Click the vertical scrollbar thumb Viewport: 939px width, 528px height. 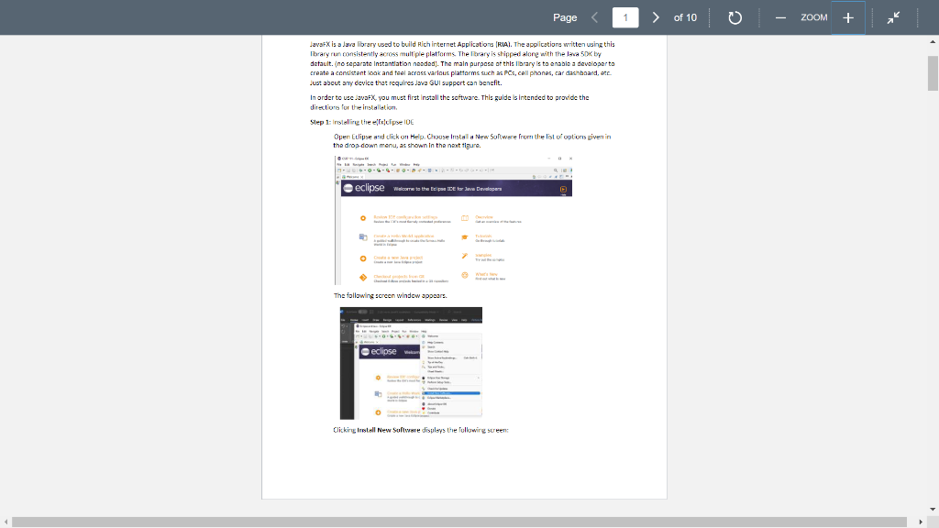[x=933, y=73]
